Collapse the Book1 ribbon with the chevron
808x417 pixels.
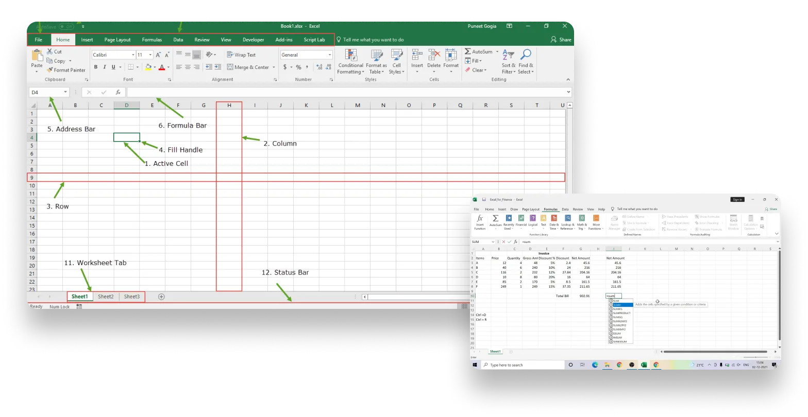point(568,79)
